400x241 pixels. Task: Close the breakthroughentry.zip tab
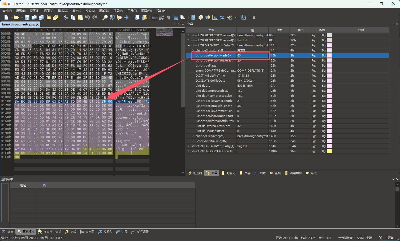click(37, 25)
